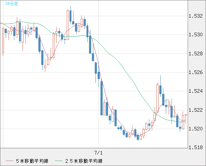
Task: Click the 1.518 price axis label
Action: coord(196,147)
